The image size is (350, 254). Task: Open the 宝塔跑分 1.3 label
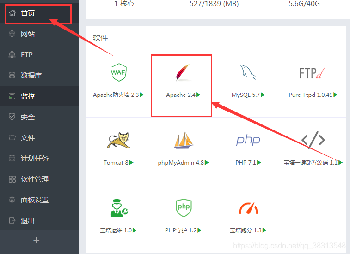246,230
